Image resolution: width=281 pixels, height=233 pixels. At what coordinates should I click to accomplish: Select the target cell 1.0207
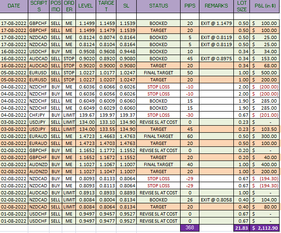coord(106,80)
